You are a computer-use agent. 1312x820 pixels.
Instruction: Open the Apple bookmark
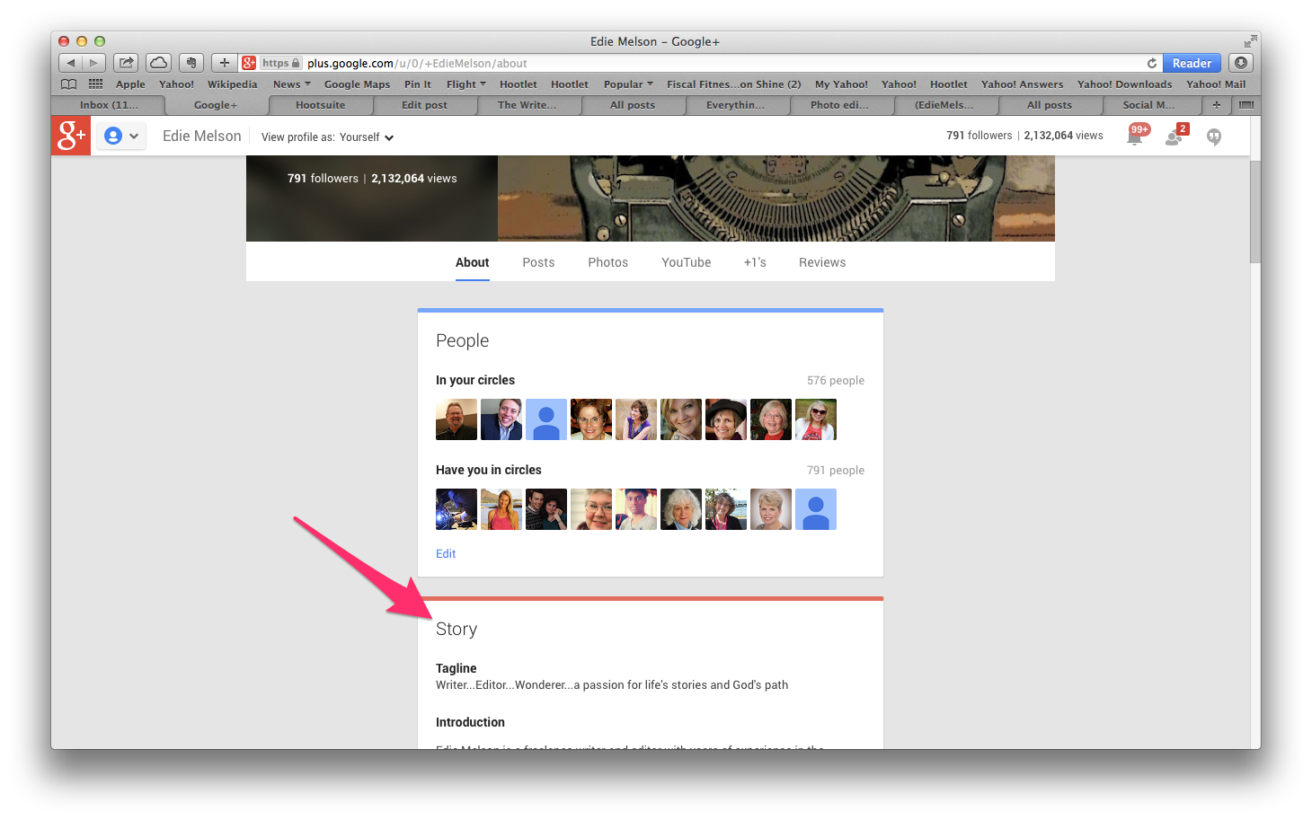pos(130,84)
